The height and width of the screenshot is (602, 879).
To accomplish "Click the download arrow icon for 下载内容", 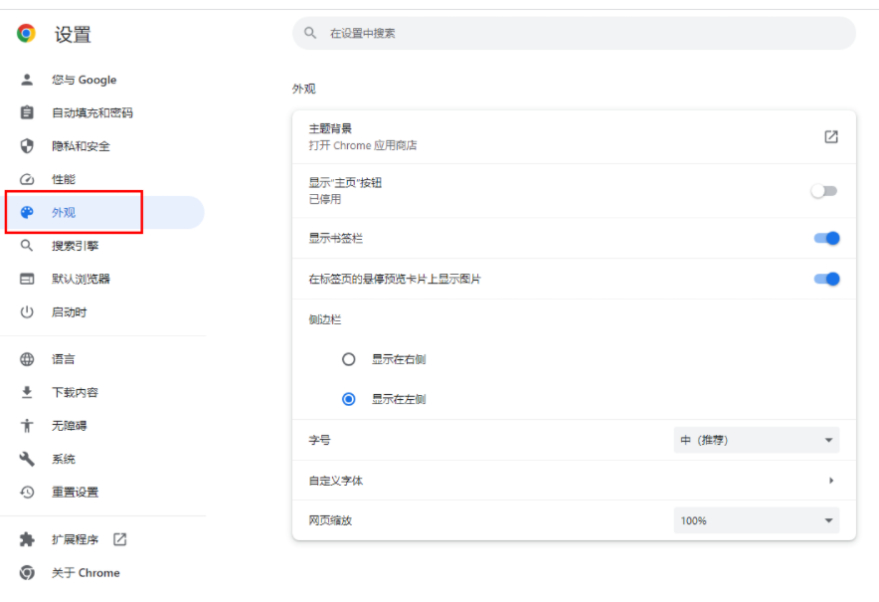I will click(x=27, y=392).
